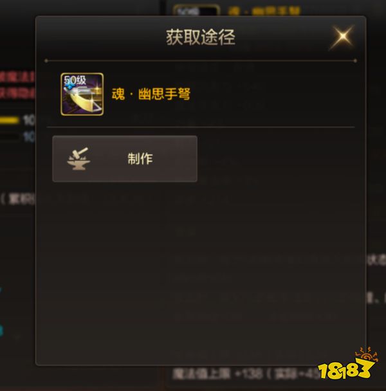The image size is (386, 391).
Task: Click the cyan icon at lower left edge
Action: (1, 331)
